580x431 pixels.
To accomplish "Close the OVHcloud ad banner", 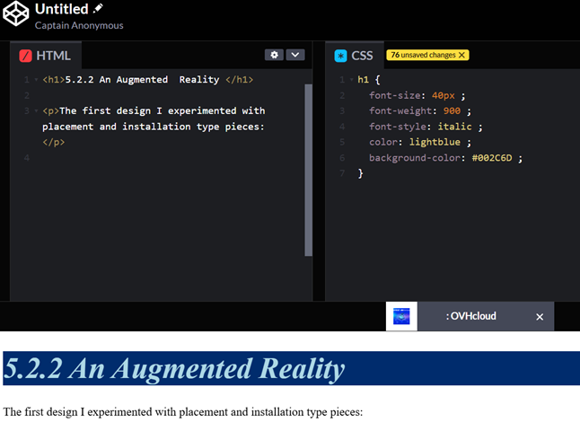I will [540, 317].
